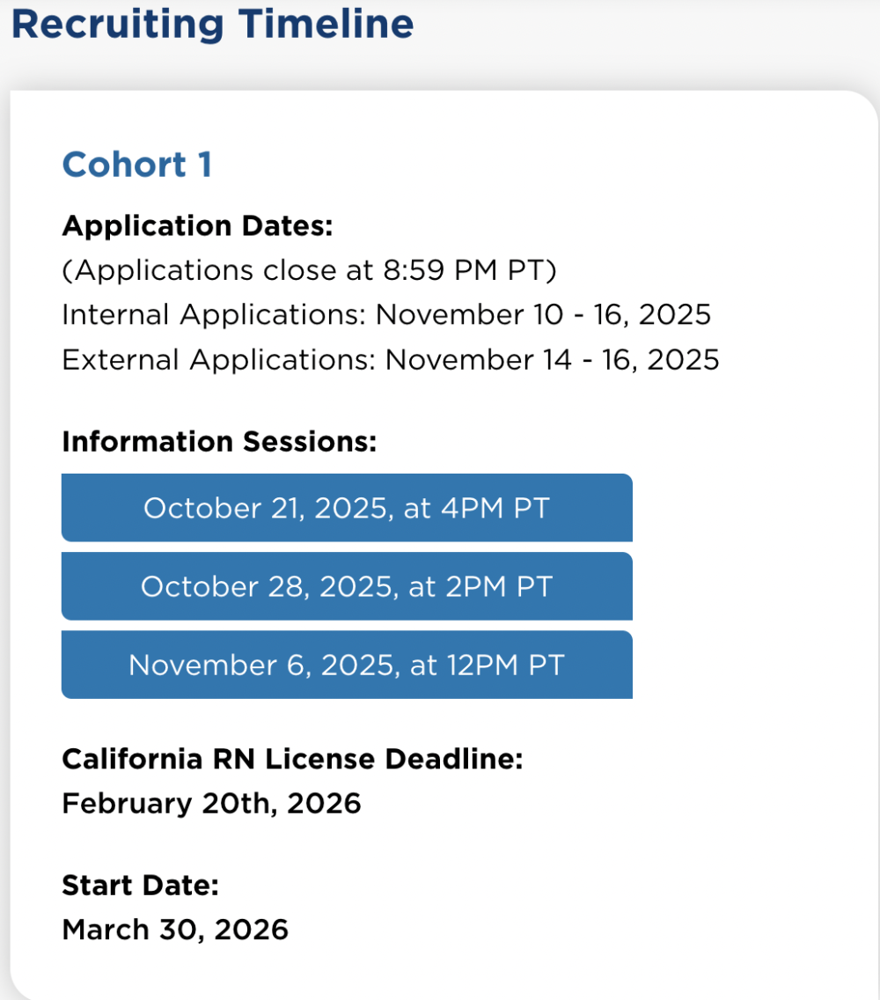
Task: Select the October 28, 2025 at 2PM session
Action: coord(347,586)
